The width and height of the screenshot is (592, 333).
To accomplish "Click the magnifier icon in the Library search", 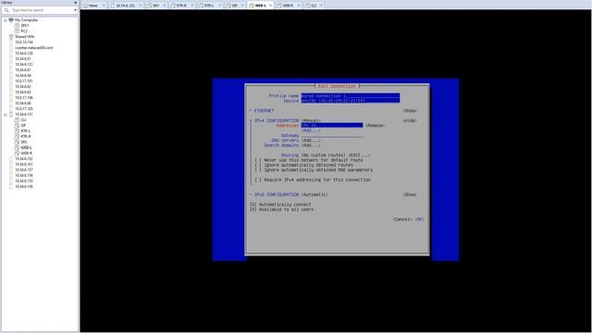I will point(6,10).
